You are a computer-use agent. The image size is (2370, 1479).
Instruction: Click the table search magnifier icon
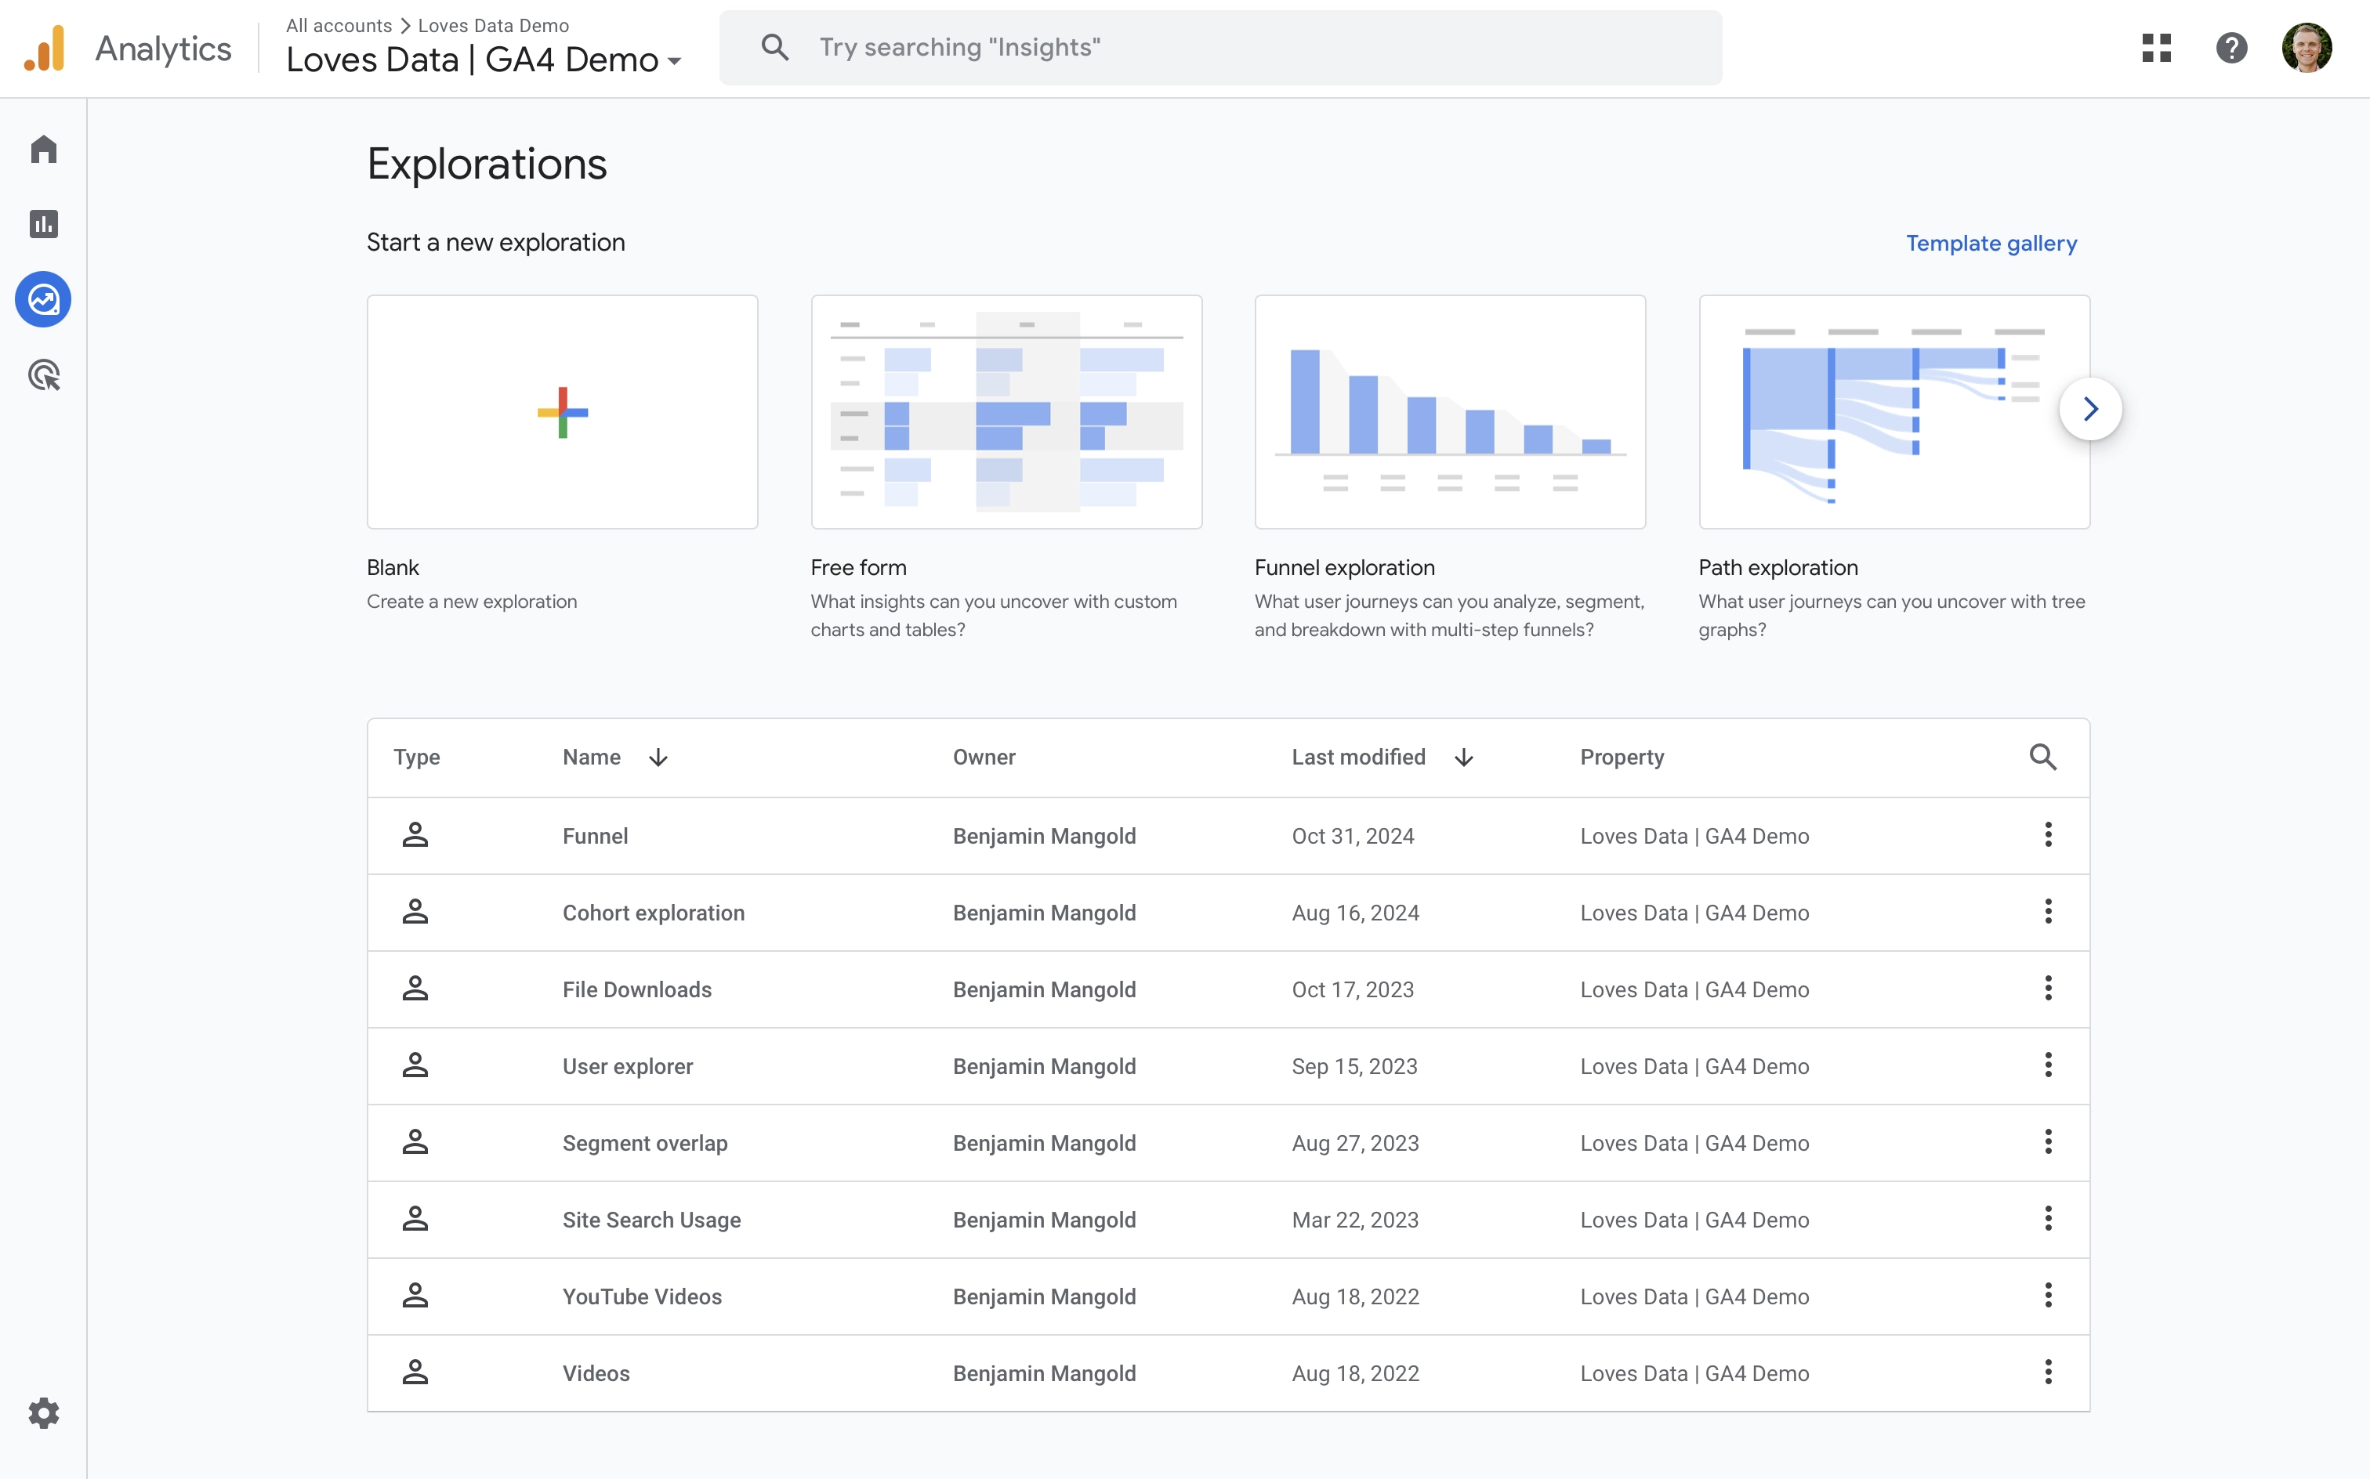[2042, 757]
